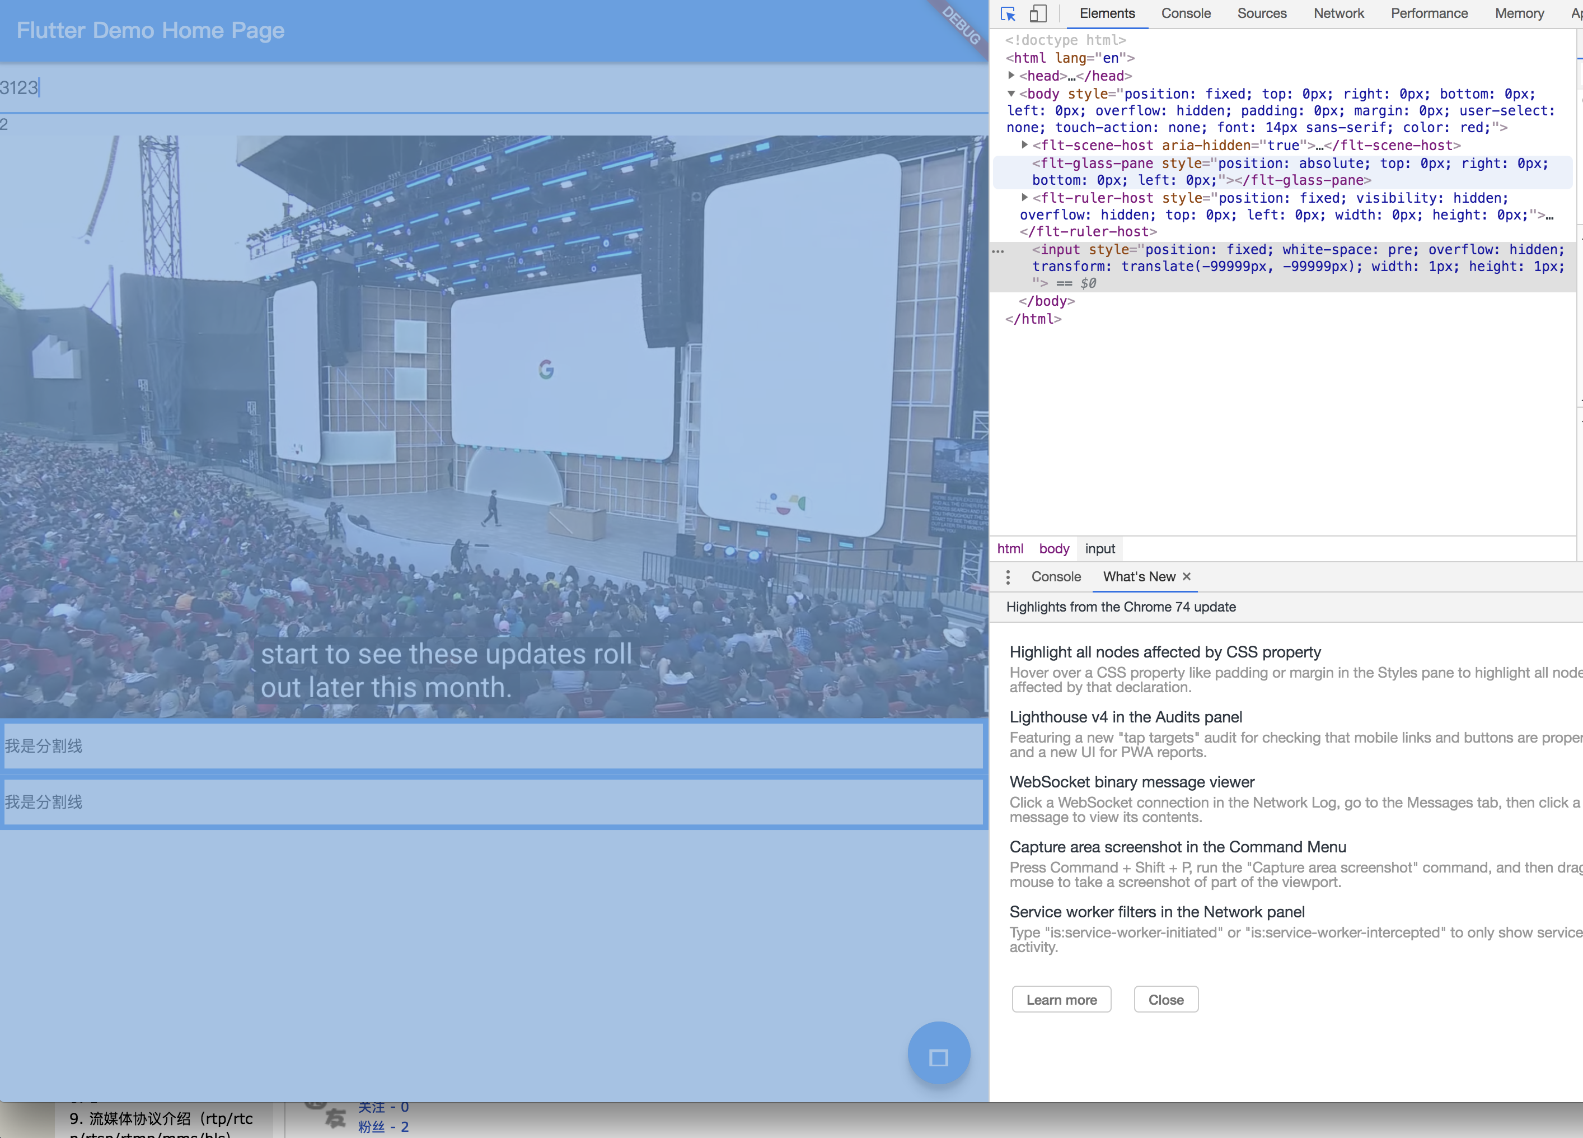Image resolution: width=1583 pixels, height=1138 pixels.
Task: Switch to the Performance tab
Action: (x=1429, y=14)
